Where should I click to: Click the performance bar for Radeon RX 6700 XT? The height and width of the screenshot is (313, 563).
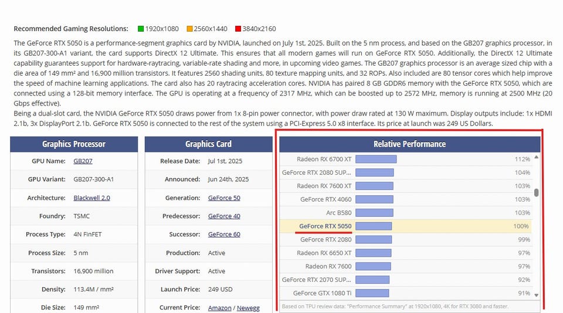coord(376,159)
